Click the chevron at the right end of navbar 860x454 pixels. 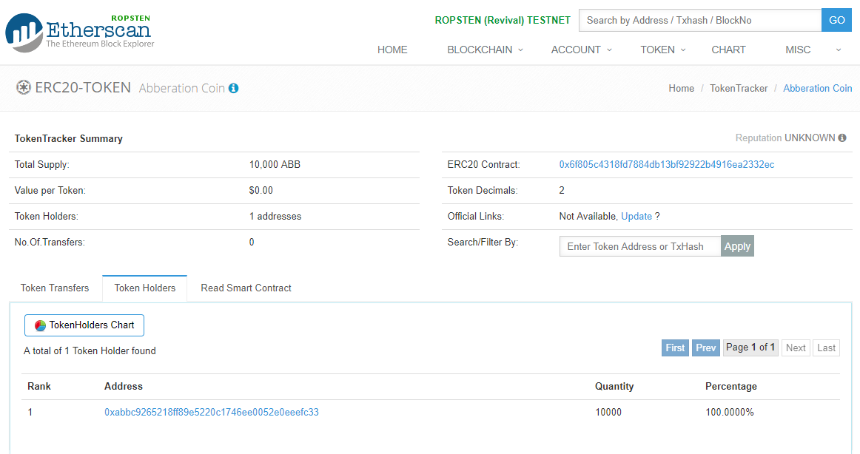[838, 50]
